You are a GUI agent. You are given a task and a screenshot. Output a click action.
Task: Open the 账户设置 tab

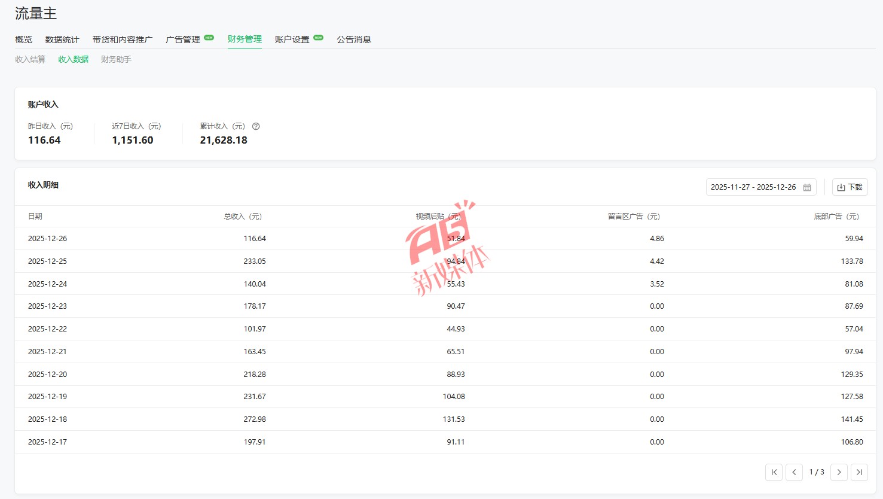point(292,39)
